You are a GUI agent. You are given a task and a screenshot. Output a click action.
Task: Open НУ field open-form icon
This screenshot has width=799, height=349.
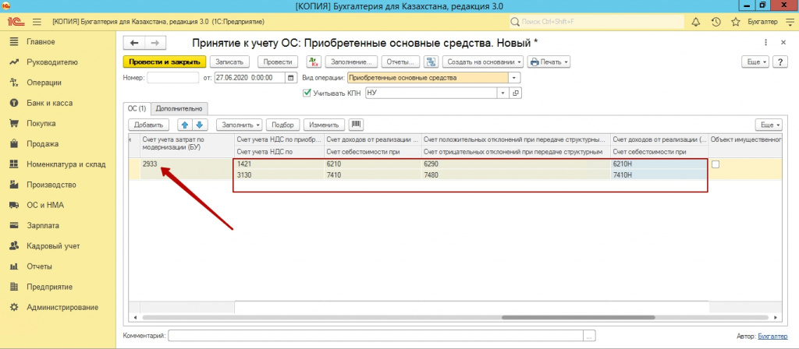515,93
